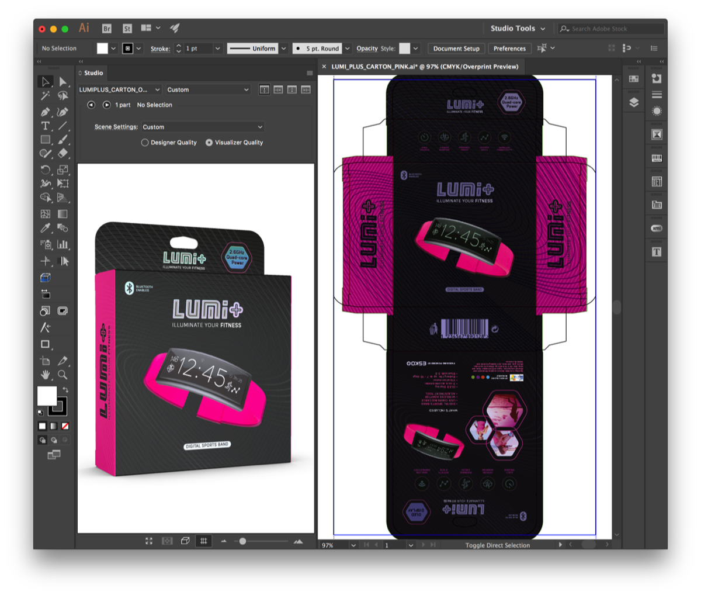
Task: Toggle the grid view in Studio panel
Action: pos(203,541)
